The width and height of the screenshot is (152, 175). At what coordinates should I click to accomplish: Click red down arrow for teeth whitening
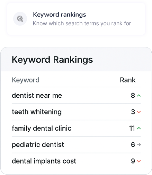click(x=139, y=112)
